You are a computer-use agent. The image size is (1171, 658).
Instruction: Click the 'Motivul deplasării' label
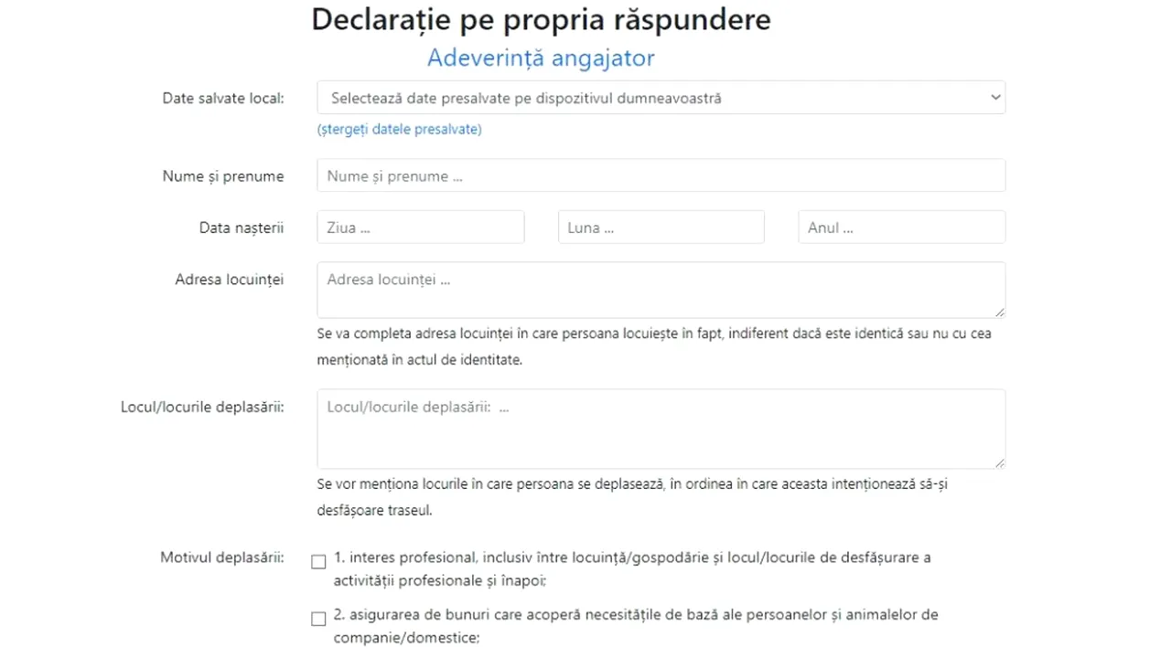click(221, 557)
